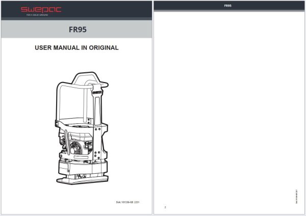The height and width of the screenshot is (216, 306).
Task: Click the Swepac logo on the cover page
Action: 41,10
